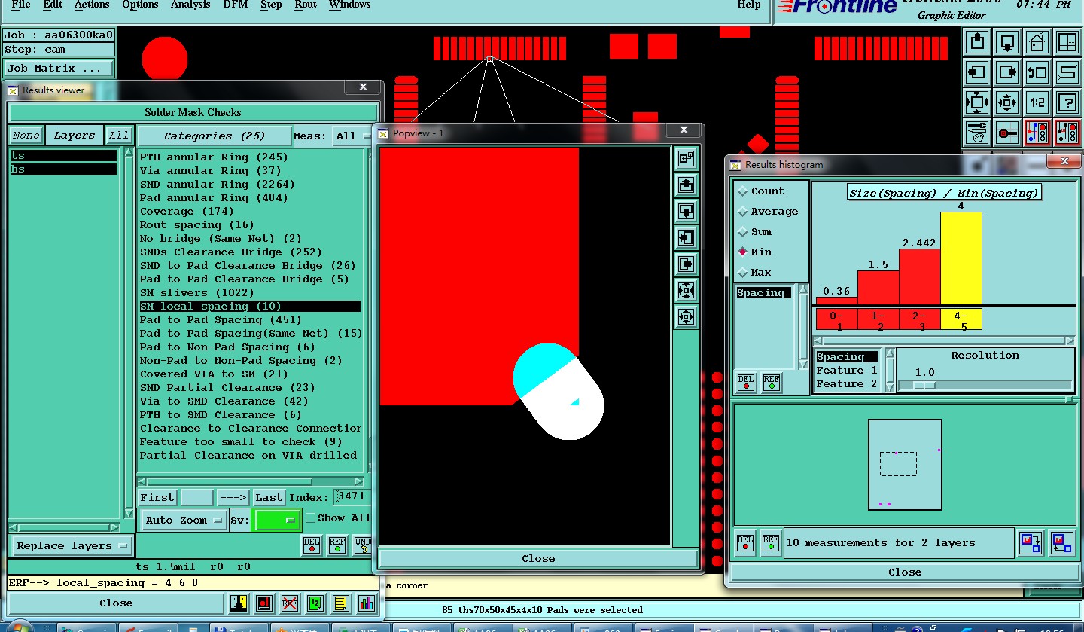Click the zoom out shrink-arrows icon
The image size is (1084, 632).
1007,102
